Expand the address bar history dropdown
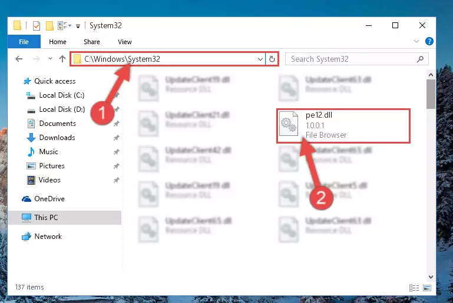Viewport: 453px width, 303px height. point(260,59)
